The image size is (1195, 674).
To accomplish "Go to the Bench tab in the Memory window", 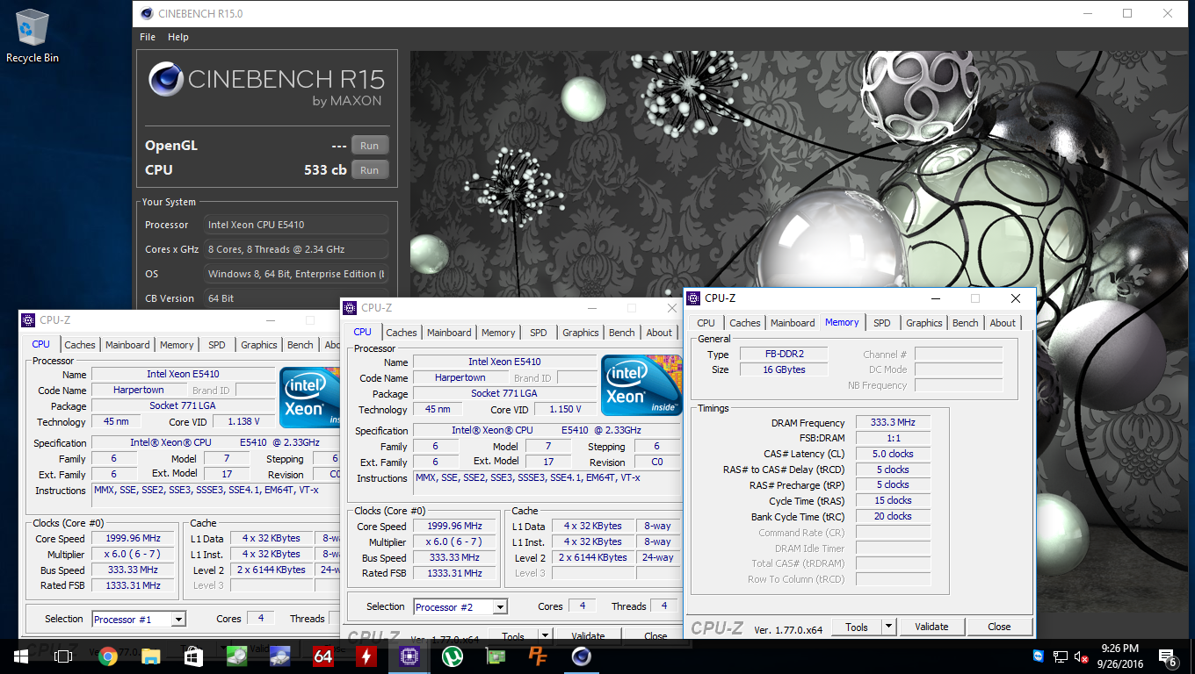I will (x=965, y=323).
